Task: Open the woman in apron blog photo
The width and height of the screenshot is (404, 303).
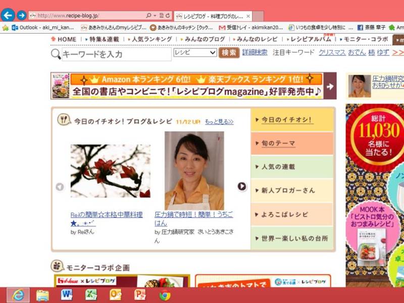Action: click(194, 170)
